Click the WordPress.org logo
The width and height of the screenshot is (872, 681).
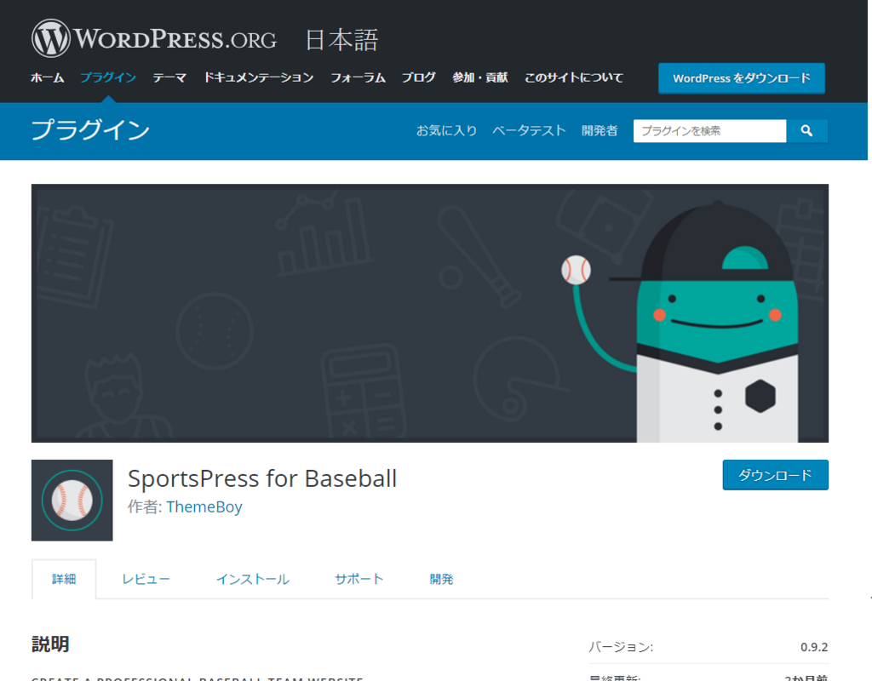pos(154,38)
